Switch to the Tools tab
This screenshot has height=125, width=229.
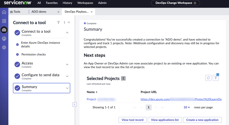[x=15, y=12]
